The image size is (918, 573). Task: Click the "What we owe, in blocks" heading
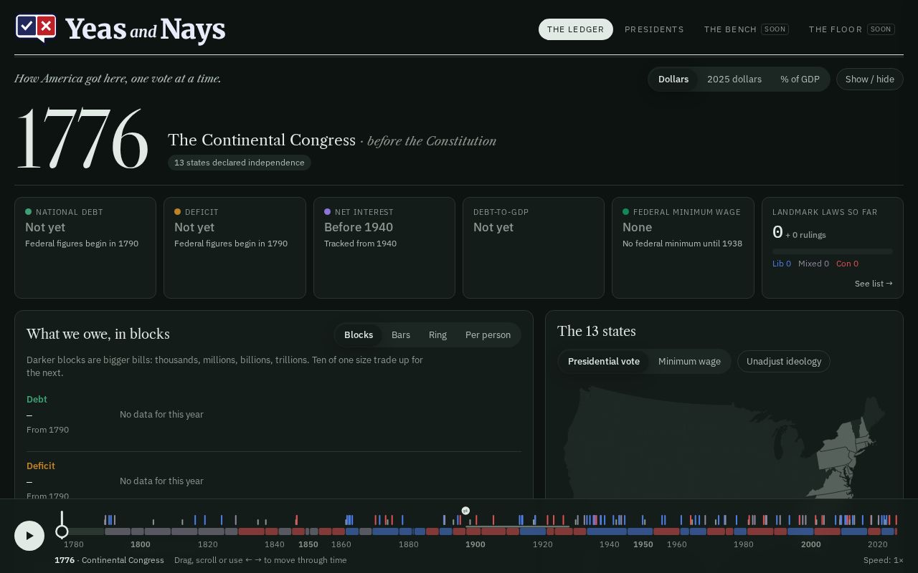(x=98, y=334)
